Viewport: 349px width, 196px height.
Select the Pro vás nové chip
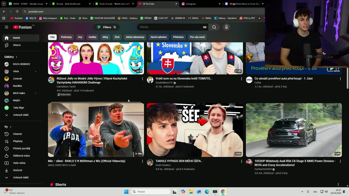tap(197, 37)
